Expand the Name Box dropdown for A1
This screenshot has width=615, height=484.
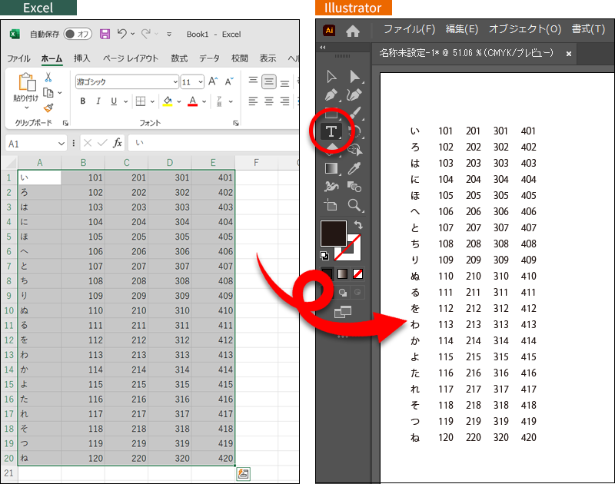pos(61,144)
